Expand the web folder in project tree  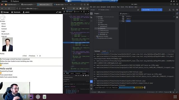97,22
